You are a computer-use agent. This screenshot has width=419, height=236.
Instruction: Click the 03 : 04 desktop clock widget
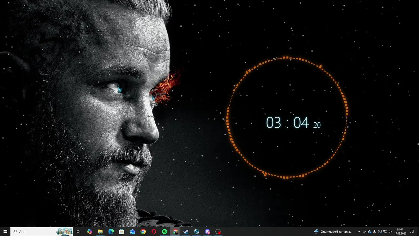[x=293, y=123]
